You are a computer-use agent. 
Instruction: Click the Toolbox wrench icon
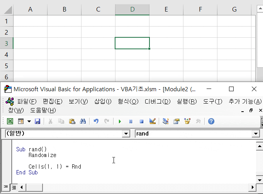[198, 121]
